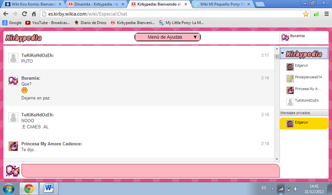Image resolution: width=332 pixels, height=195 pixels.
Task: Open the Menú de Ayudas dropdown
Action: [x=168, y=37]
